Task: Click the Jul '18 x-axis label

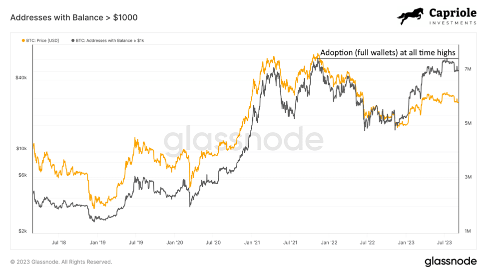Action: [x=59, y=243]
